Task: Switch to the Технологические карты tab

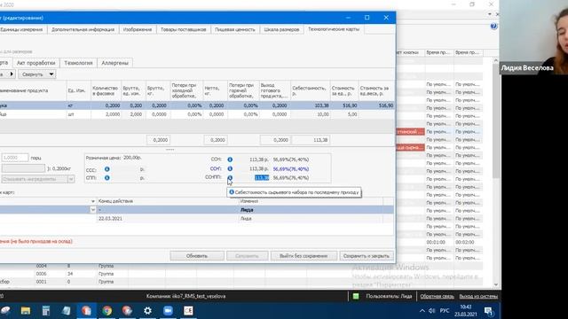Action: click(334, 29)
